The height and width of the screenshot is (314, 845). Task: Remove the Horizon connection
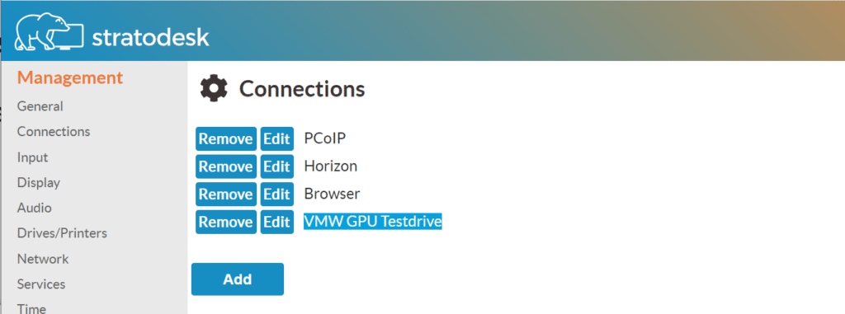click(x=226, y=166)
